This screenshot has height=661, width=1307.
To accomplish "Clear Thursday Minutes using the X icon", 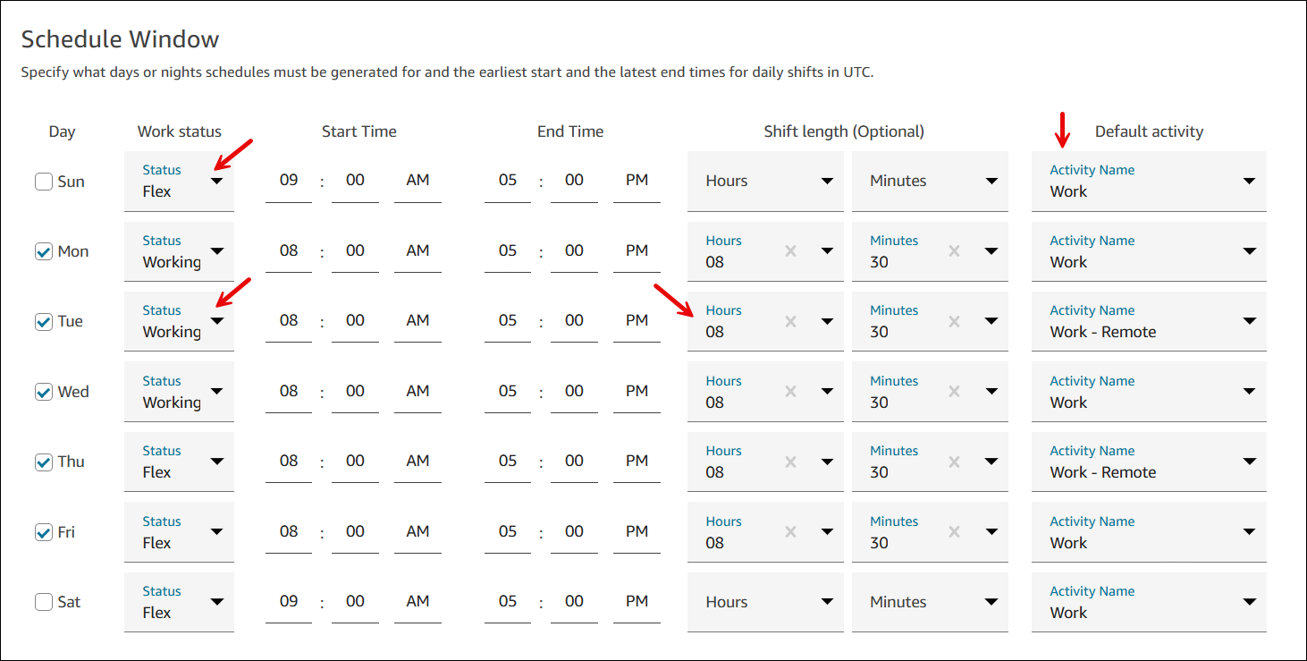I will click(954, 462).
